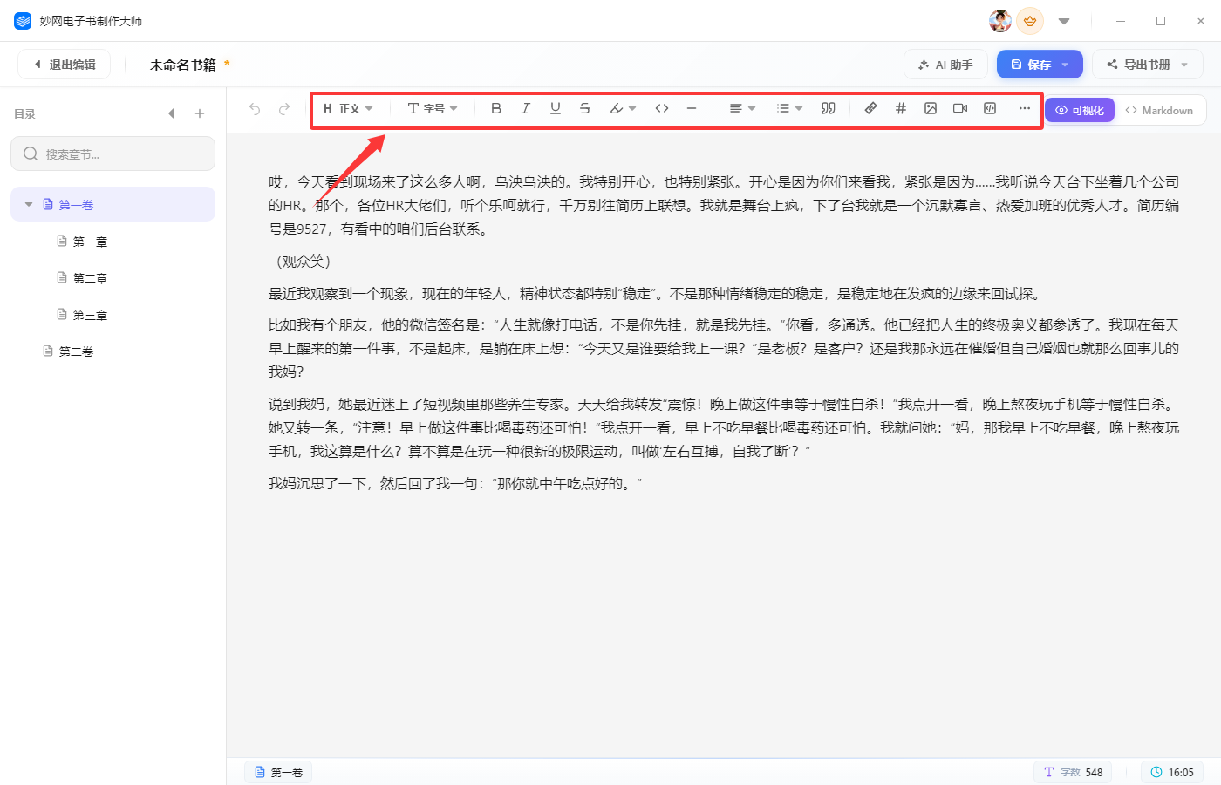Apply underline formatting
The height and width of the screenshot is (785, 1221).
[x=556, y=108]
